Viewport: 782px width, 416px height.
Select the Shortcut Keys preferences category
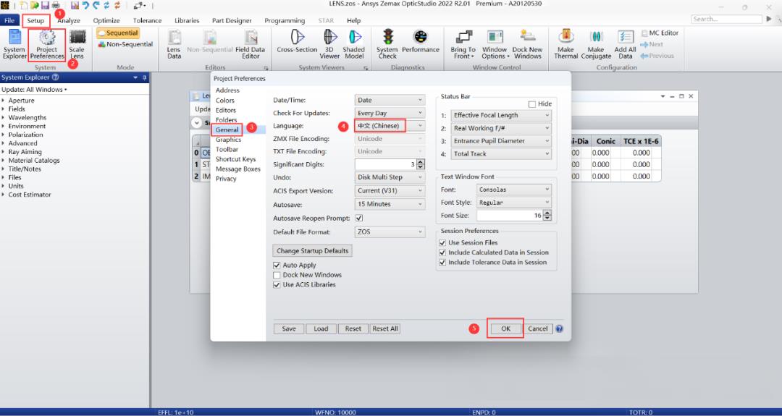(235, 159)
